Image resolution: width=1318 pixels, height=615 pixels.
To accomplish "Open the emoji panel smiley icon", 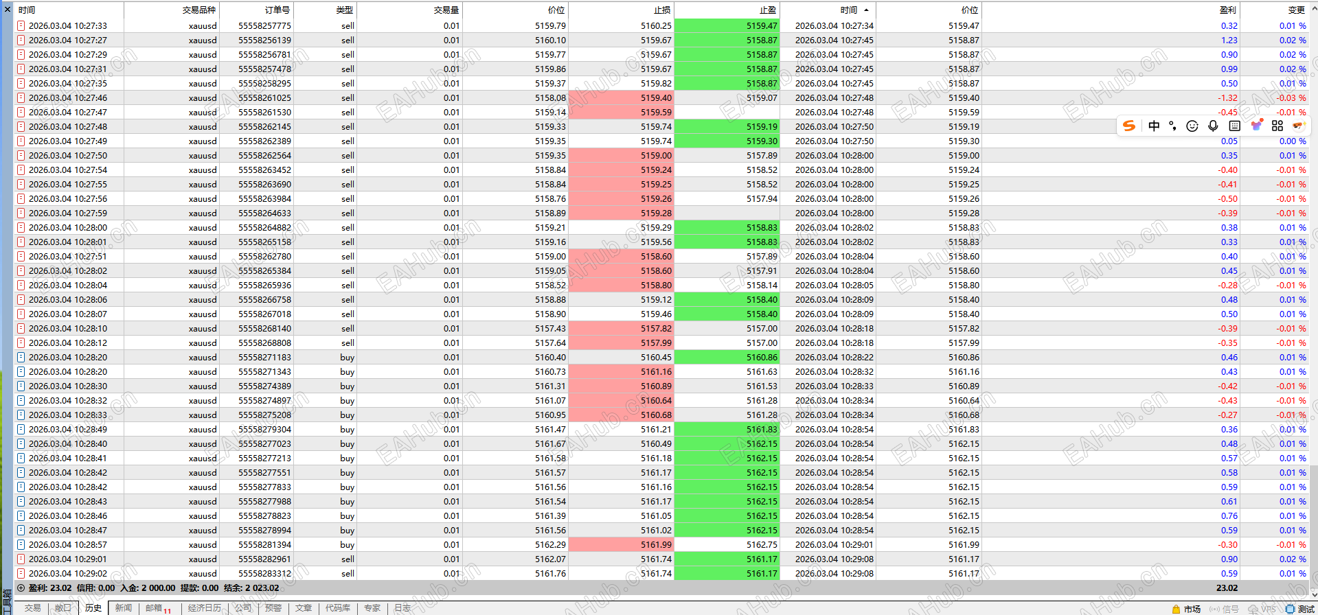I will 1192,126.
